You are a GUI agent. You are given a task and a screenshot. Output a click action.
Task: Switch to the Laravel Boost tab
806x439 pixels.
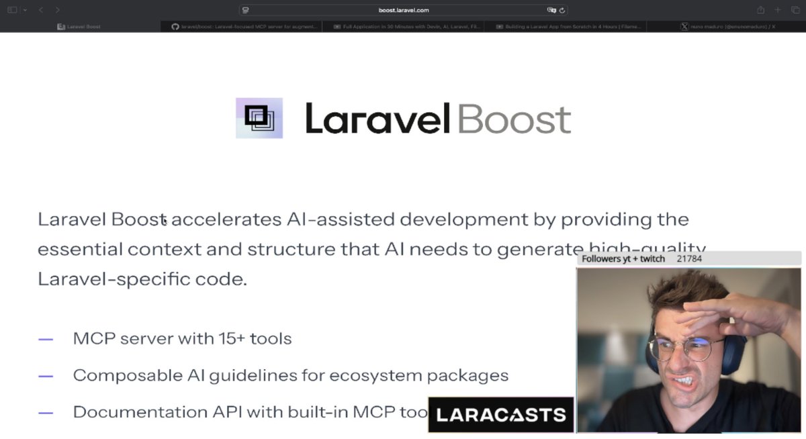pyautogui.click(x=80, y=27)
